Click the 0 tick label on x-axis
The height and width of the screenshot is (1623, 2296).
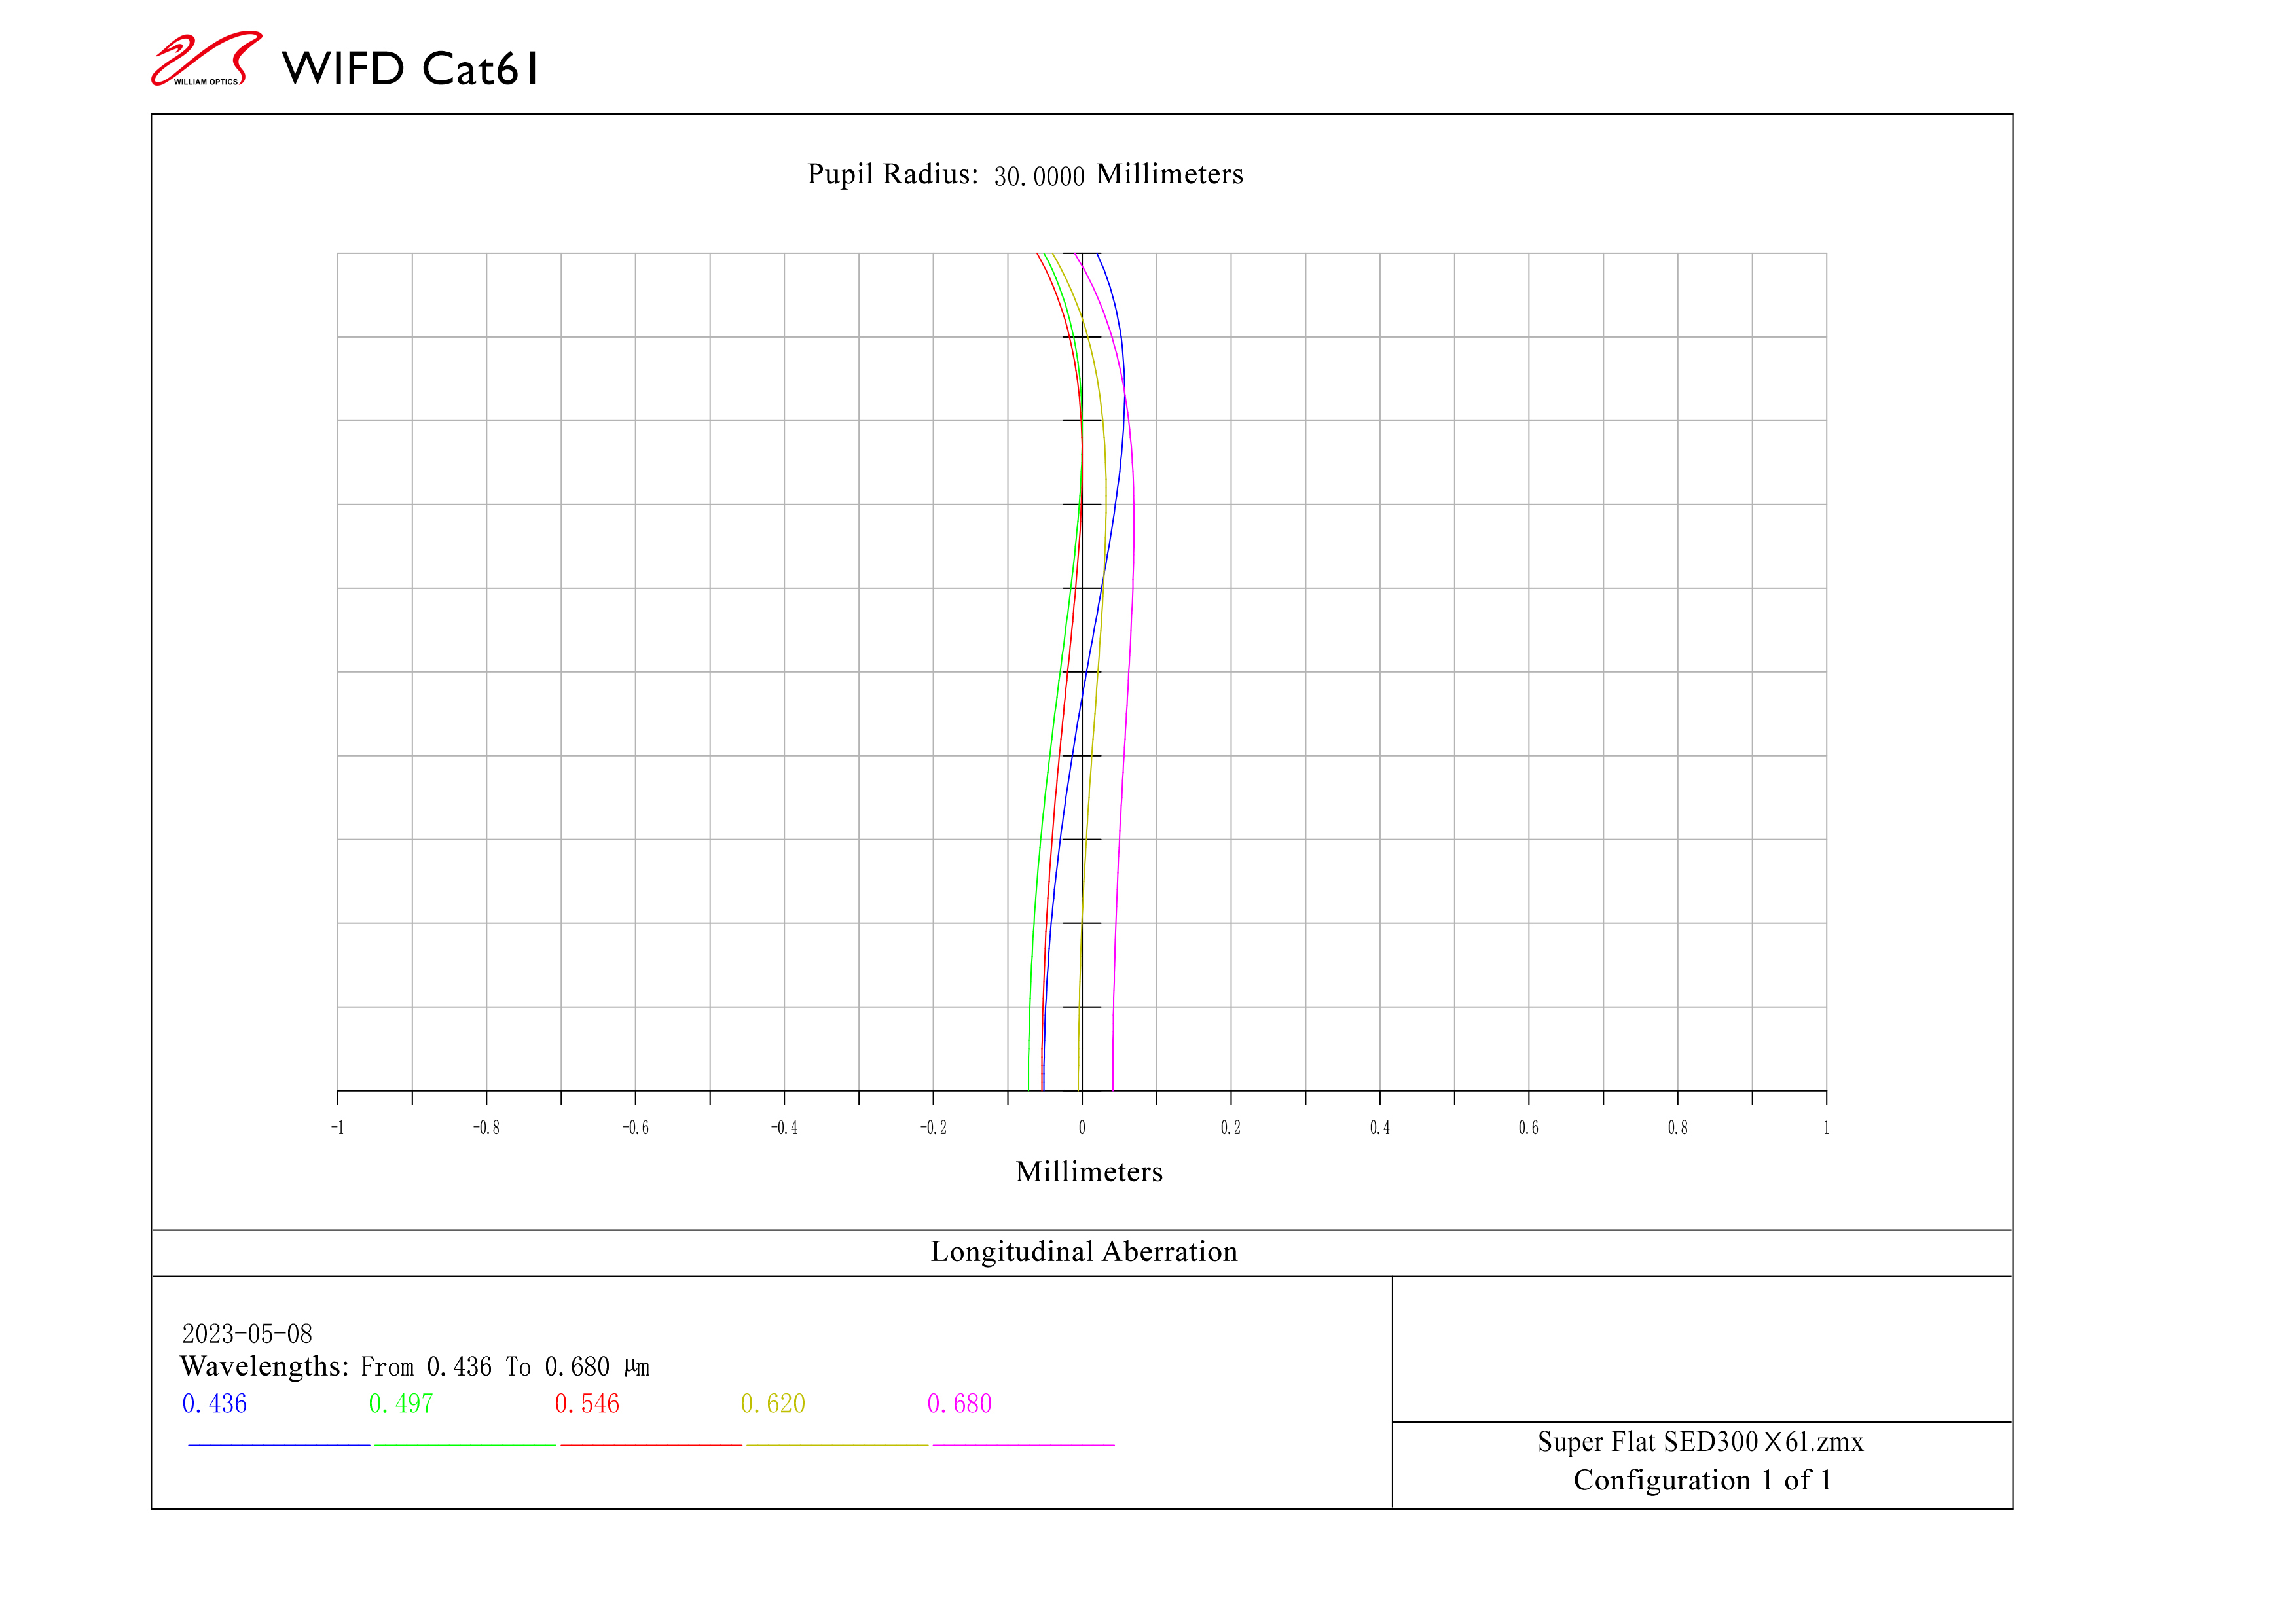pos(1081,1128)
